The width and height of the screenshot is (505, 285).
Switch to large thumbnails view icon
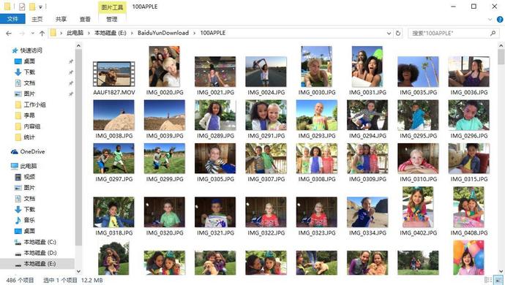pos(498,280)
